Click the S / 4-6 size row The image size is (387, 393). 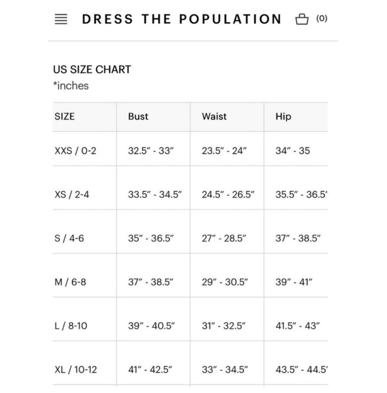coord(190,238)
